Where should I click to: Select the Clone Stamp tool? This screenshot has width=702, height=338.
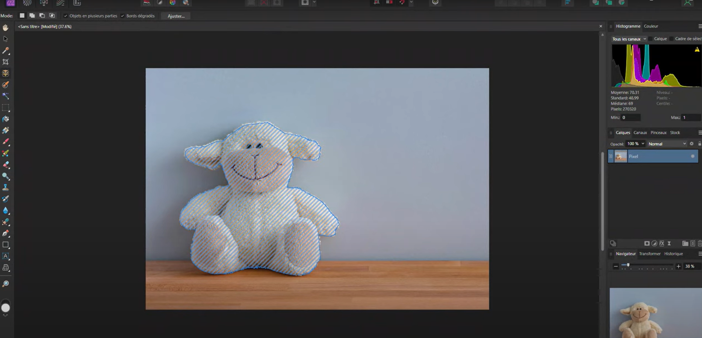(6, 187)
